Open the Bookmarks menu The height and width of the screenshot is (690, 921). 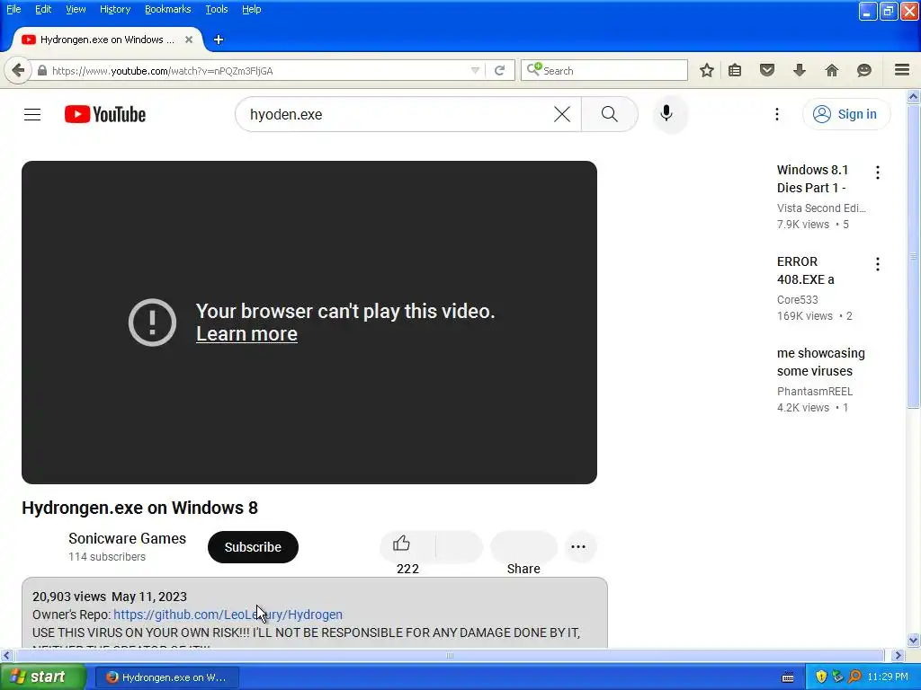(167, 9)
